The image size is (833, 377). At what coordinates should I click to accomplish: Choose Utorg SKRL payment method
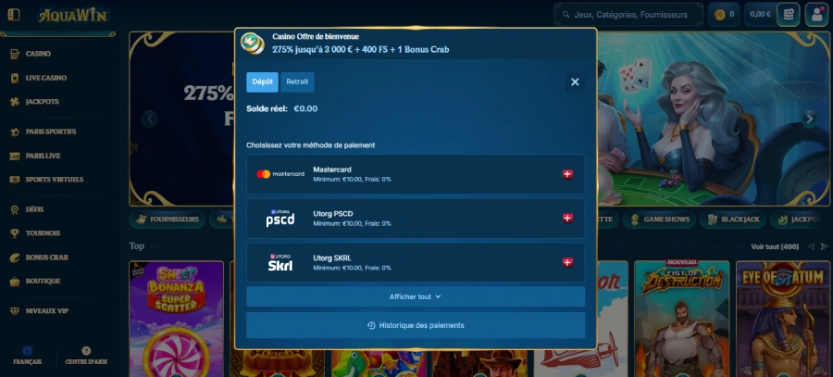(x=415, y=263)
